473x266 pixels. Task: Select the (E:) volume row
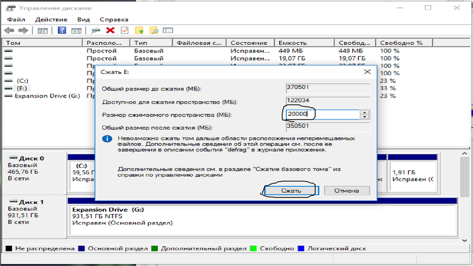(22, 88)
